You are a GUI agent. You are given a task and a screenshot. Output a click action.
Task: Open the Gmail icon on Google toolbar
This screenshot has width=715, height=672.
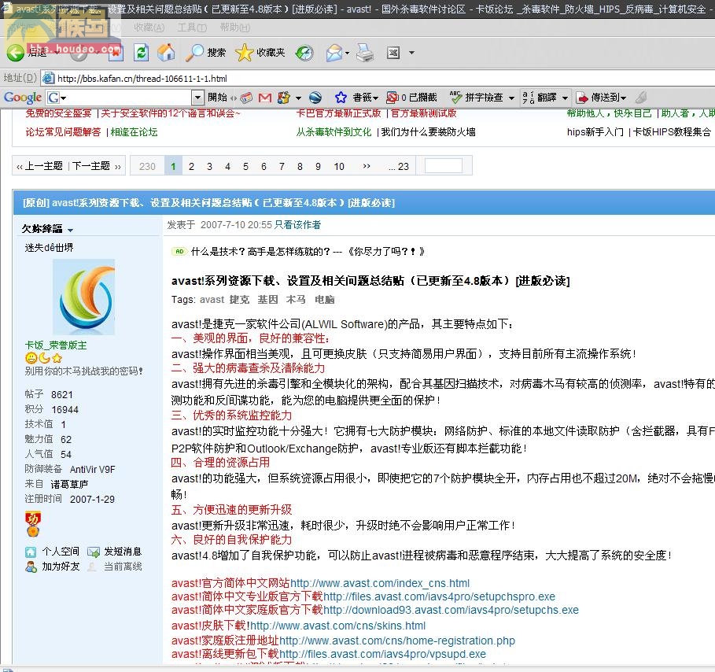coord(265,98)
